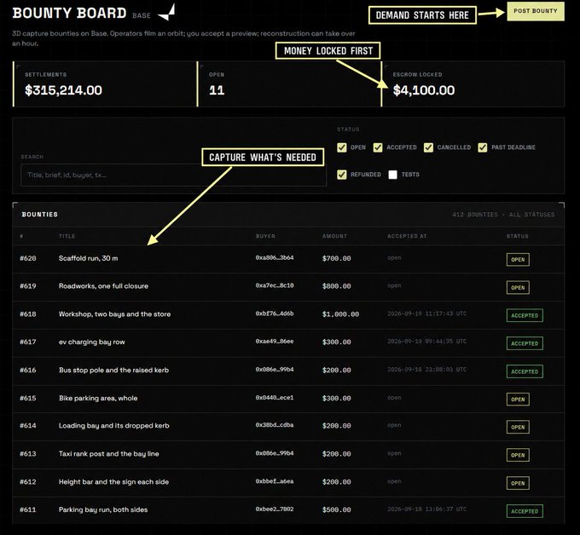The image size is (580, 535).
Task: Click the $800.00 amount
Action: pyautogui.click(x=337, y=286)
